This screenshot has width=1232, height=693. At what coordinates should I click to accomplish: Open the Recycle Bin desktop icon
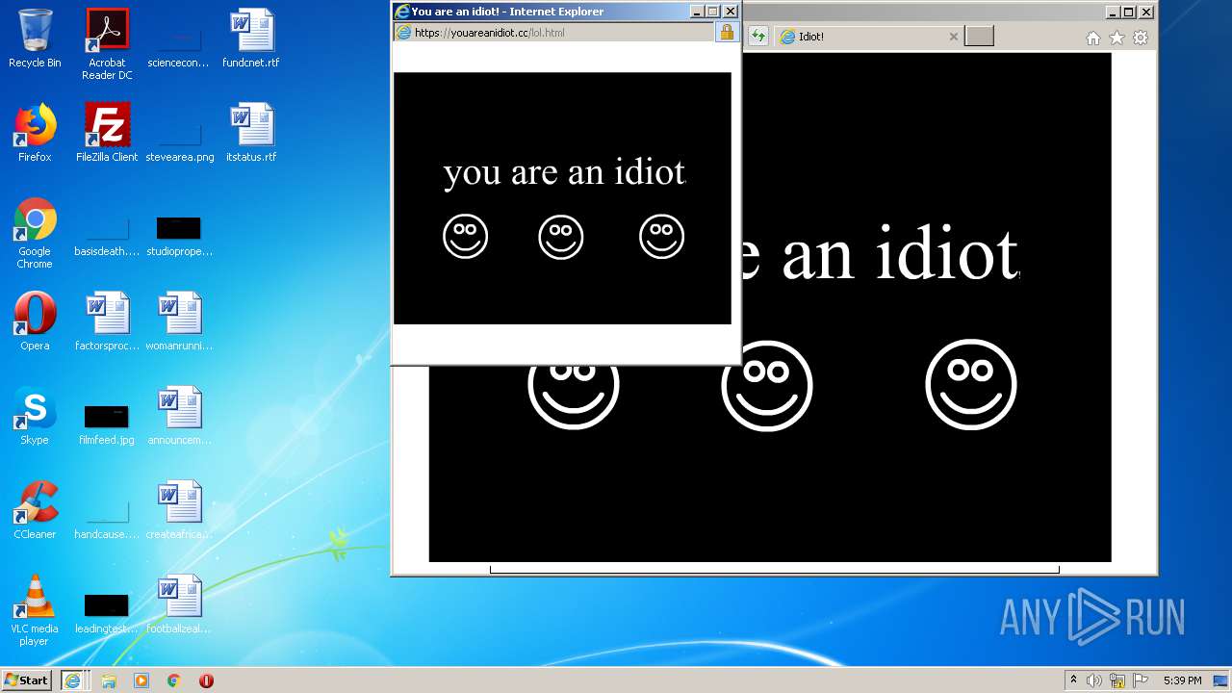click(x=35, y=38)
